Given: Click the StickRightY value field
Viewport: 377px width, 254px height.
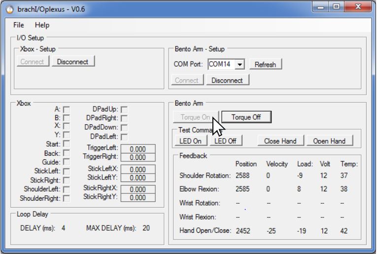Looking at the screenshot, I should coord(137,197).
